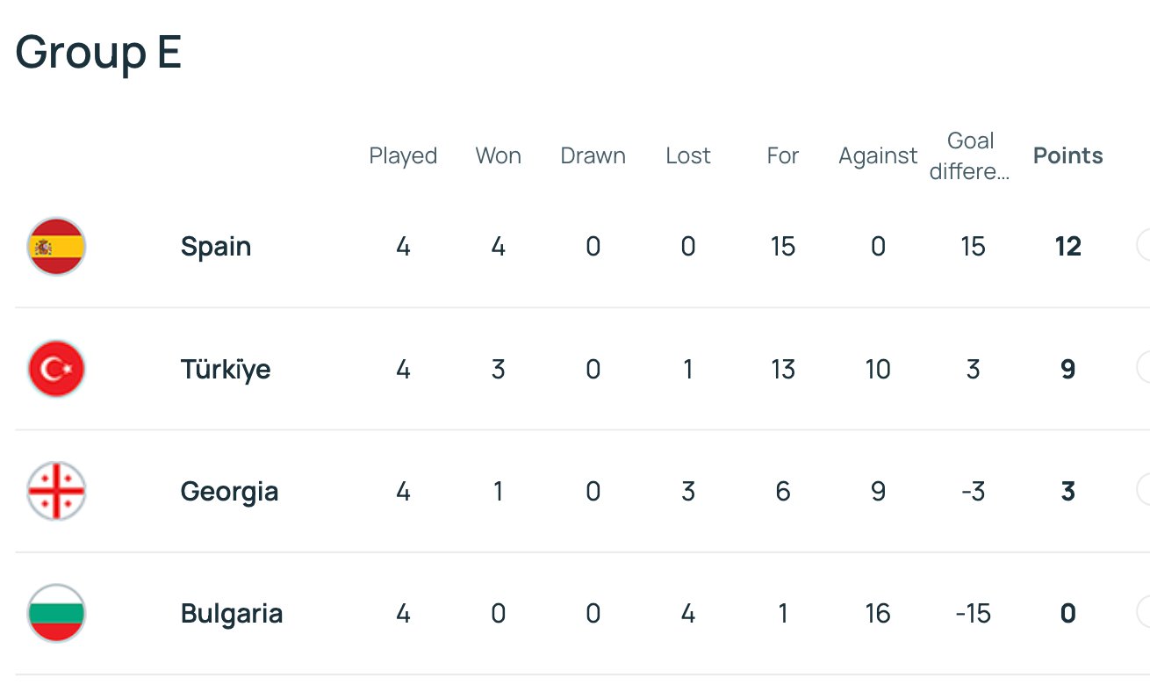The image size is (1150, 699).
Task: Sort by the bold Points header
Action: coord(1067,156)
